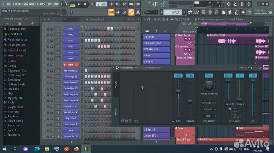
Task: Select the Playlist paint brush tool
Action: (x=159, y=19)
